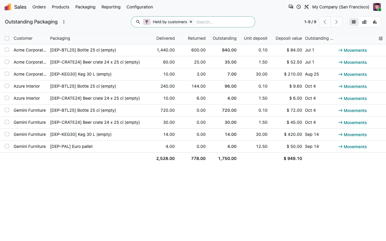Switch to graph view
The width and height of the screenshot is (386, 241).
coord(375,22)
